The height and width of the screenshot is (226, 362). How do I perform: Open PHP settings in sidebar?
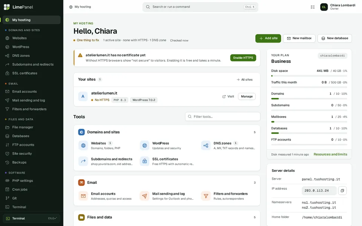pos(32,180)
